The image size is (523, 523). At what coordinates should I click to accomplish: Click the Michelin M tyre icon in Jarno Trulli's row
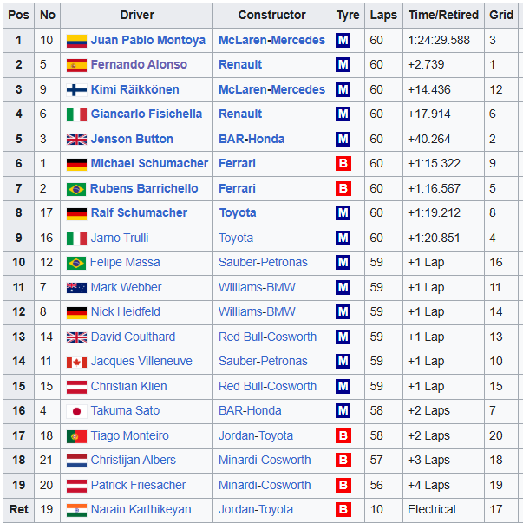pos(343,239)
